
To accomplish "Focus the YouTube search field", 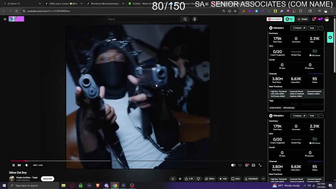I will pyautogui.click(x=144, y=19).
